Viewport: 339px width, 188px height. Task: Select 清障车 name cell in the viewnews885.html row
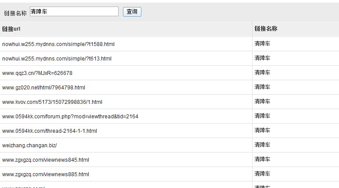click(x=262, y=174)
